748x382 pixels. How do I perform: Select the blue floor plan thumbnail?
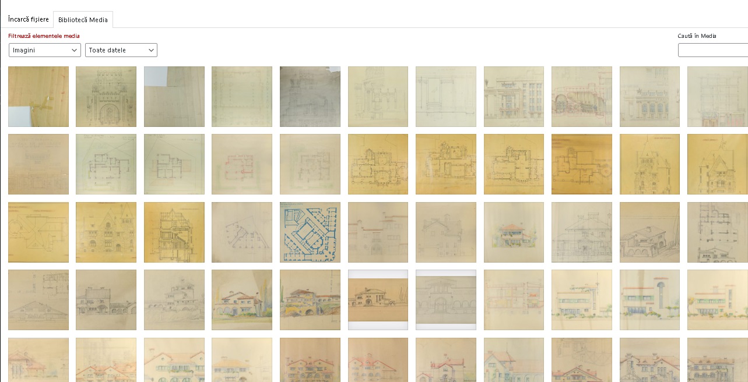pos(310,232)
